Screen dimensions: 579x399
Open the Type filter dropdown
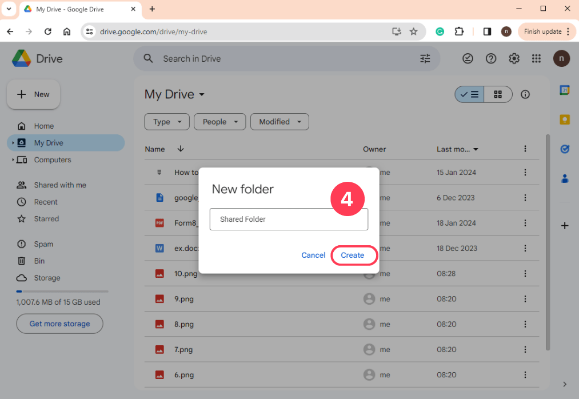click(166, 122)
